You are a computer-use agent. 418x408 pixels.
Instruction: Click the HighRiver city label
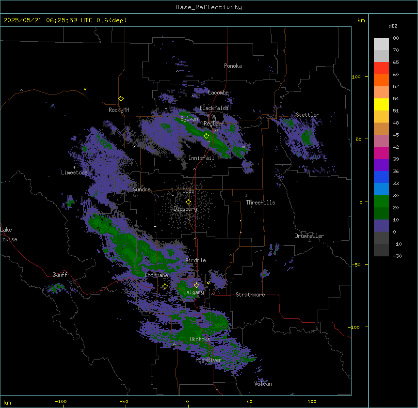click(209, 360)
